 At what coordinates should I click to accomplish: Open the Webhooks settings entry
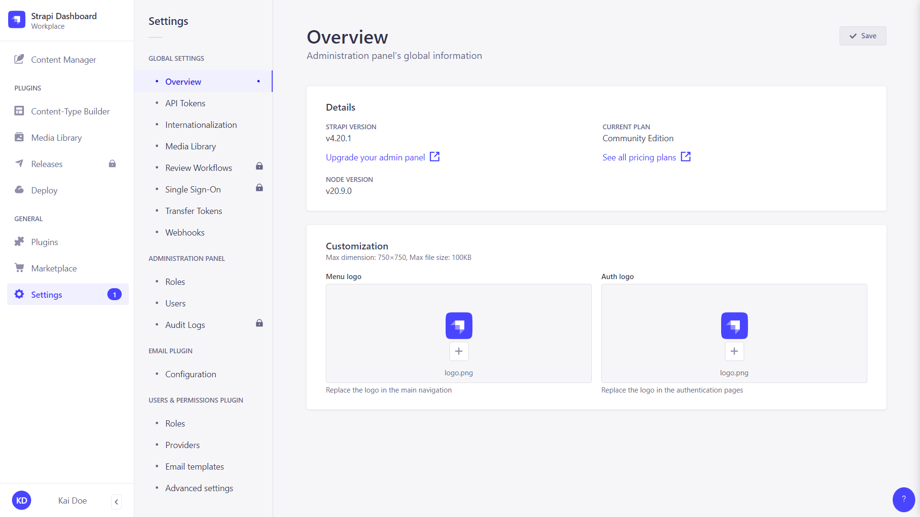pyautogui.click(x=185, y=232)
